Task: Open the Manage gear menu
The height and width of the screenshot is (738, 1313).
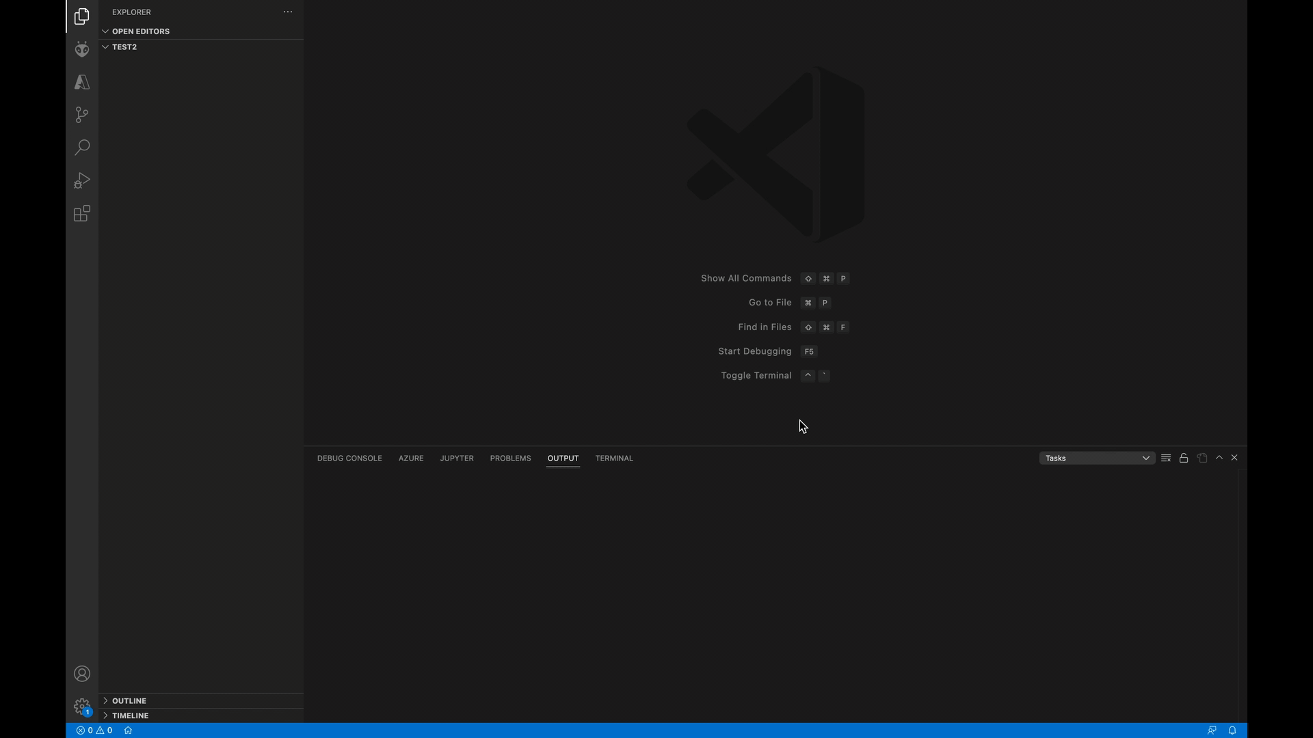Action: point(82,707)
